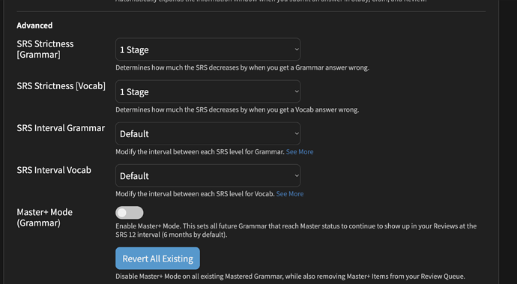This screenshot has height=284, width=517.
Task: Click the Advanced section heading
Action: tap(34, 25)
